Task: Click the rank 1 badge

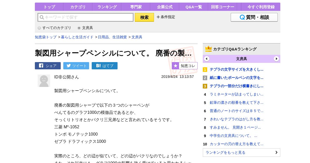Action: coord(205,70)
